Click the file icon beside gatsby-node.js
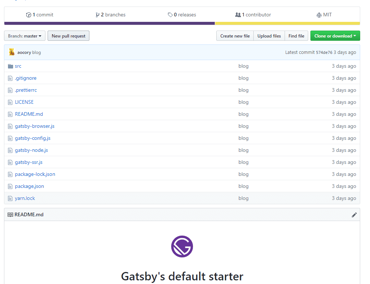370x284 pixels. (x=10, y=150)
